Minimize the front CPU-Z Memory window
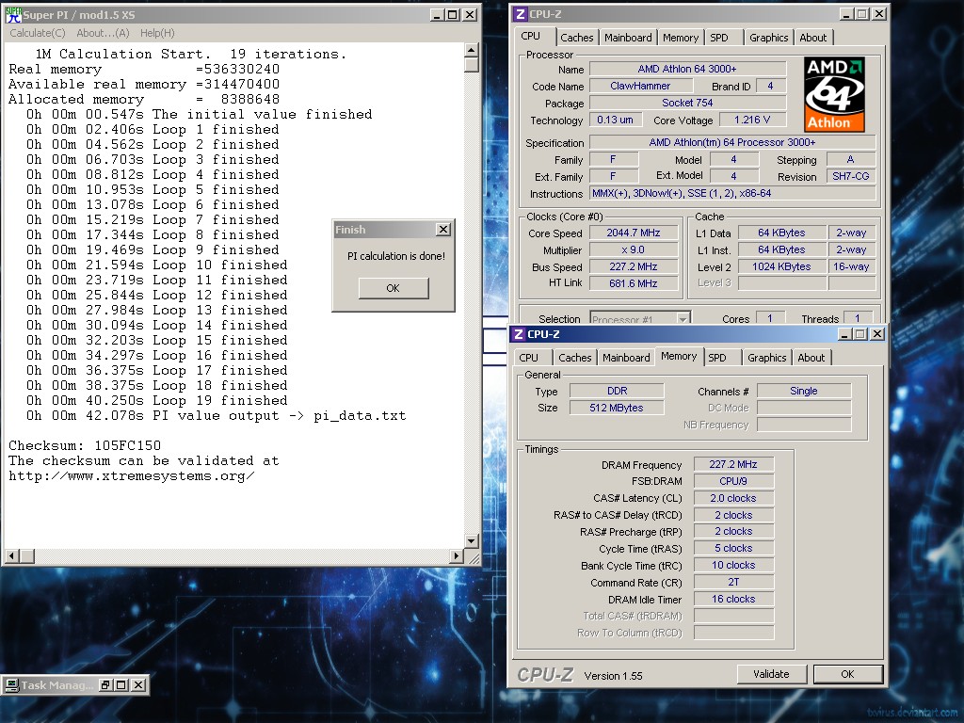964x723 pixels. pos(844,334)
